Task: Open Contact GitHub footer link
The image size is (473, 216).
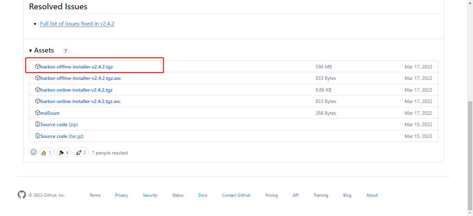Action: pyautogui.click(x=236, y=195)
